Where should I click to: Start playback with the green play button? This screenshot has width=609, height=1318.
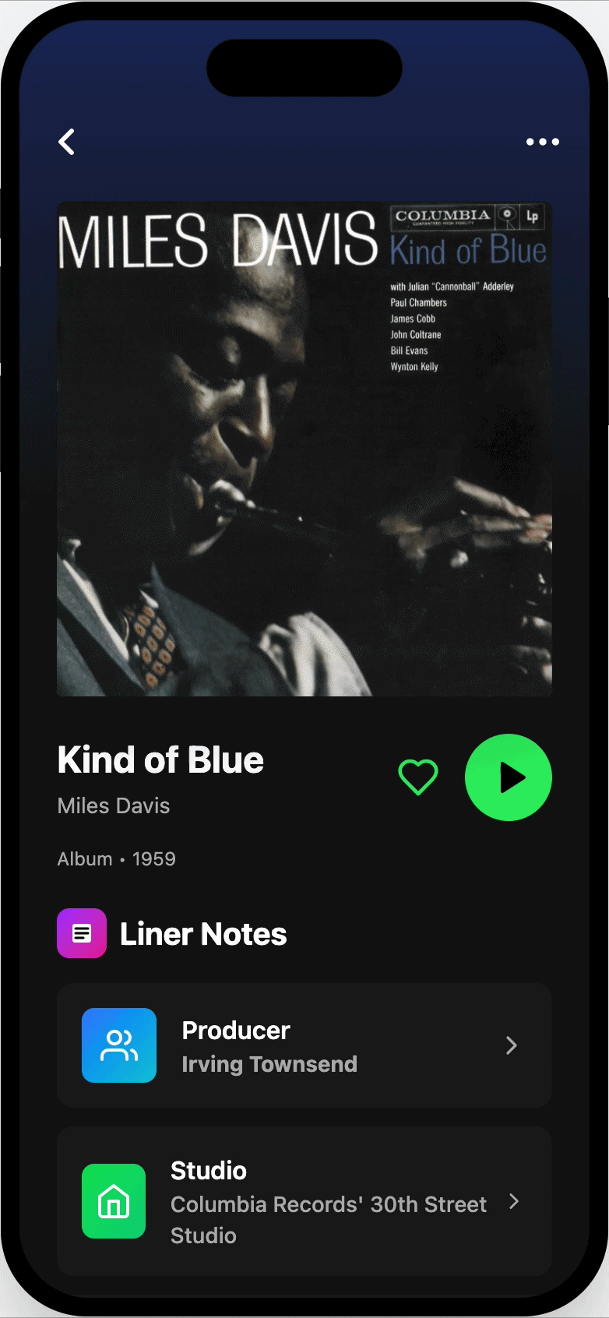509,777
